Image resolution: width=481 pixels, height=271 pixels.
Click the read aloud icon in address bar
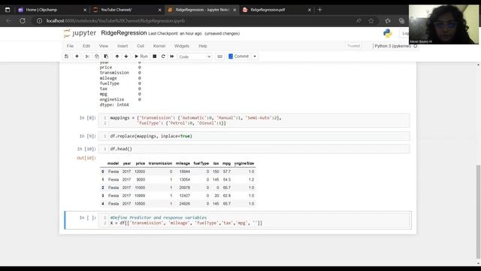pyautogui.click(x=358, y=21)
